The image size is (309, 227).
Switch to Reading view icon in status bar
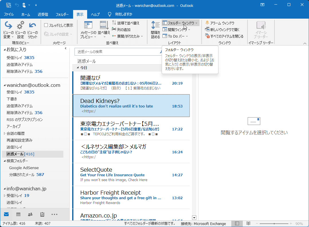(248, 224)
